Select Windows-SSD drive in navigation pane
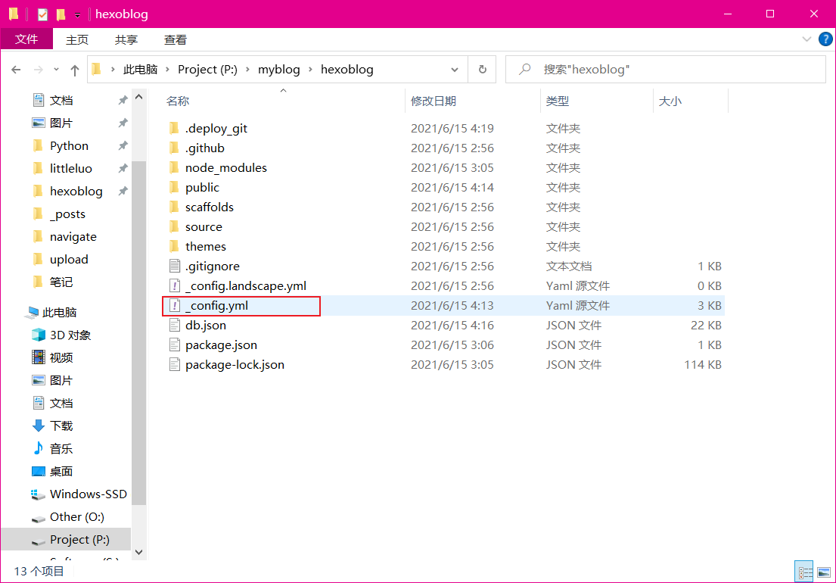 [x=88, y=494]
